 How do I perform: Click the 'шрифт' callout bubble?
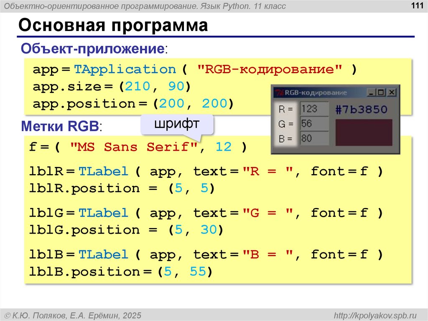click(177, 124)
